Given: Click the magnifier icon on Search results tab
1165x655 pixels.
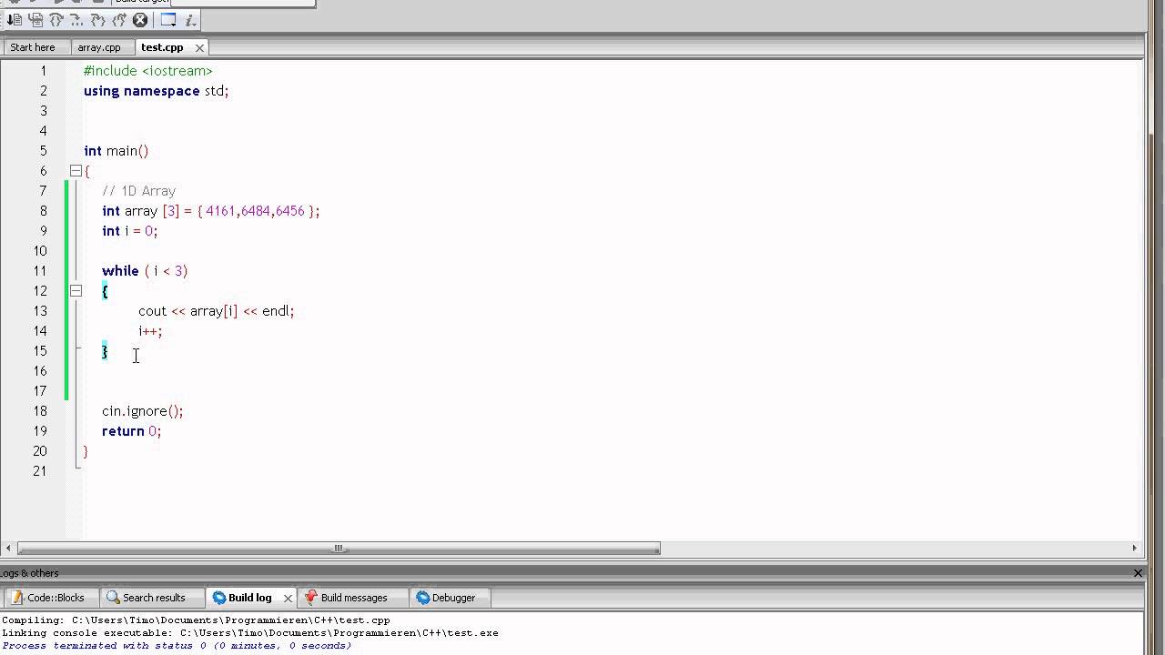Looking at the screenshot, I should (x=113, y=598).
